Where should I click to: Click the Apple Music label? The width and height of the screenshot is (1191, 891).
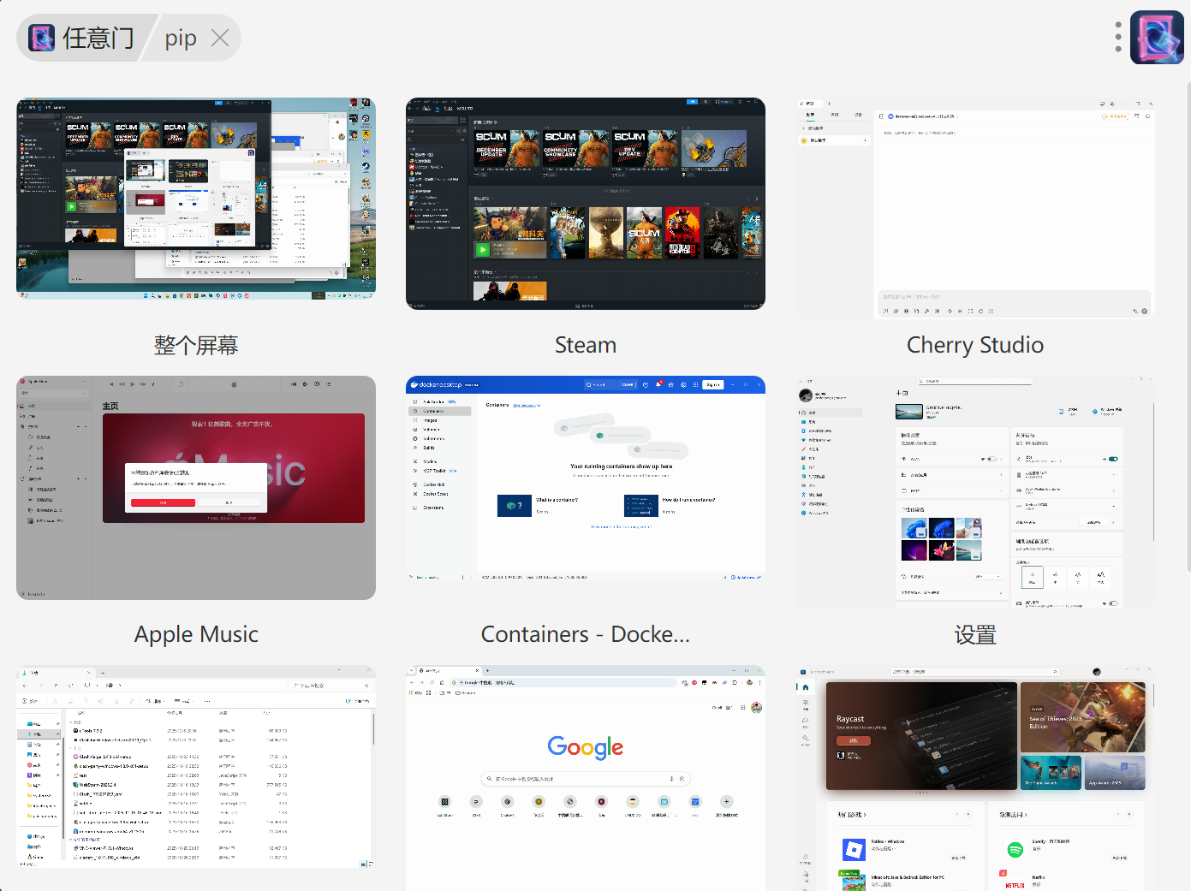point(196,634)
